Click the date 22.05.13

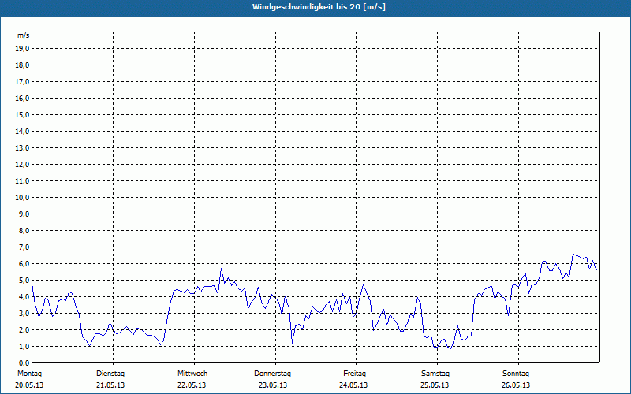point(192,385)
